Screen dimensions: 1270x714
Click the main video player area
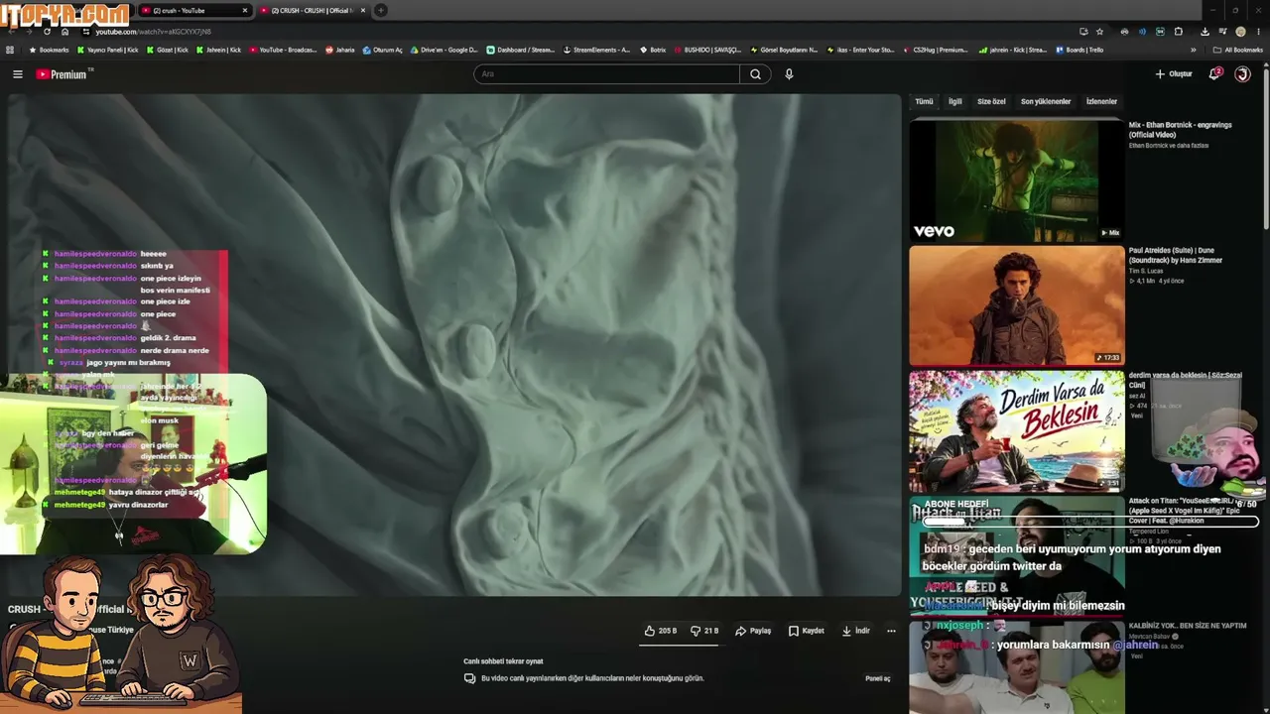[454, 345]
